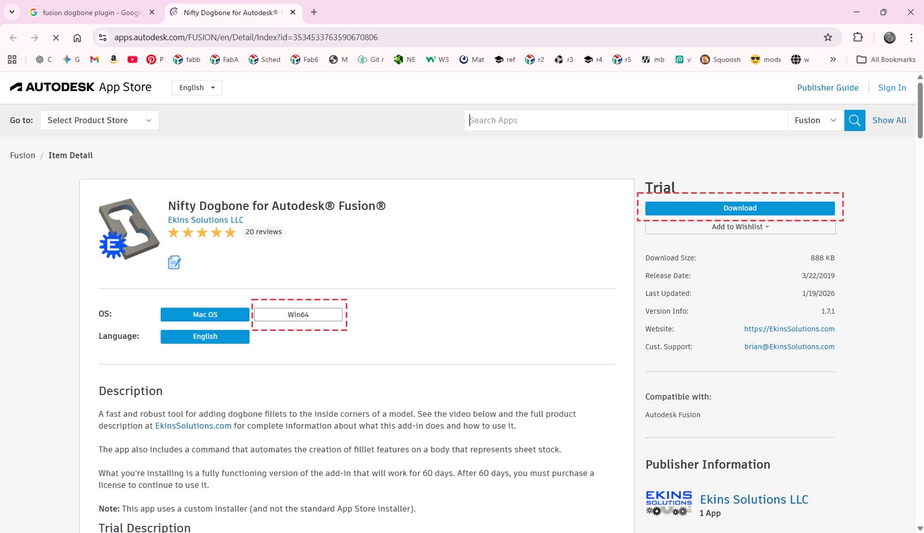Click the Ekins Solutions publisher logo
This screenshot has height=533, width=924.
(668, 503)
